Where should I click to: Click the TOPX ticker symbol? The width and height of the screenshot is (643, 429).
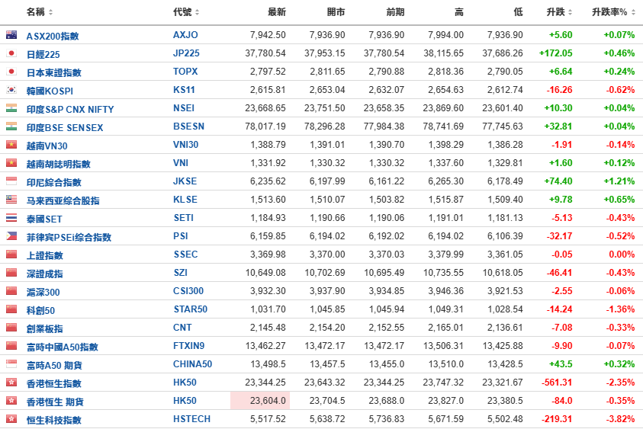click(185, 72)
